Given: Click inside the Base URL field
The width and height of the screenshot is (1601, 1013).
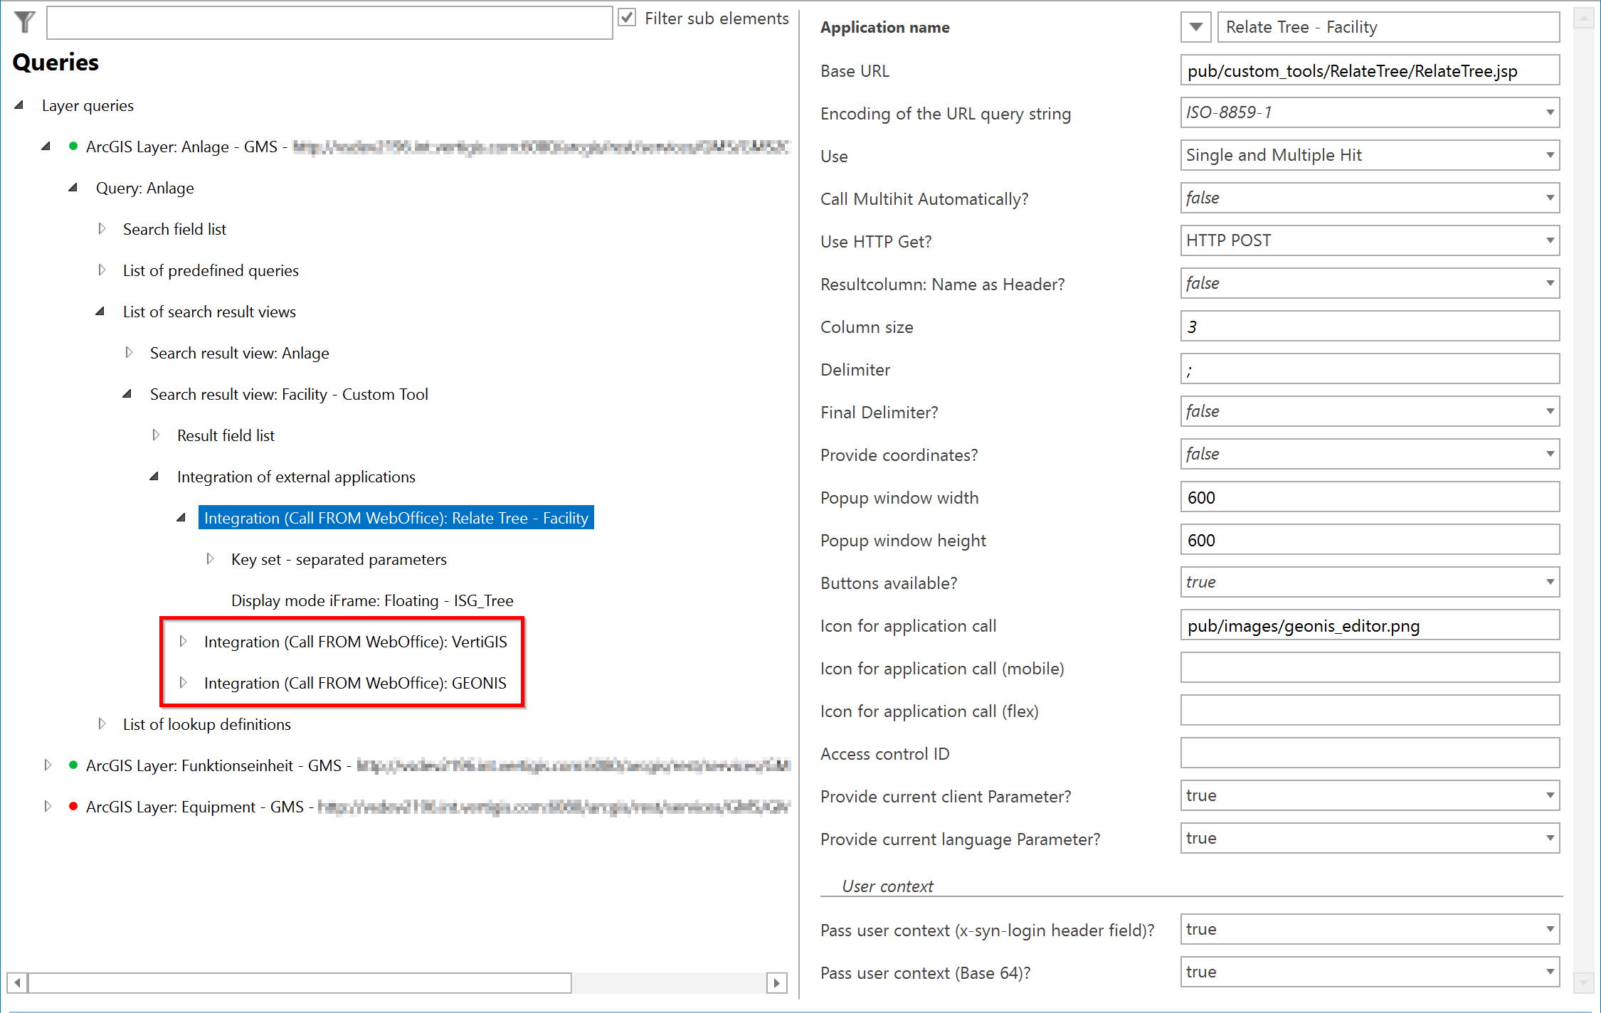Looking at the screenshot, I should [1368, 70].
